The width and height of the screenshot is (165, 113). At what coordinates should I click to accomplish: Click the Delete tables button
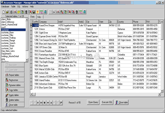[x=14, y=100]
